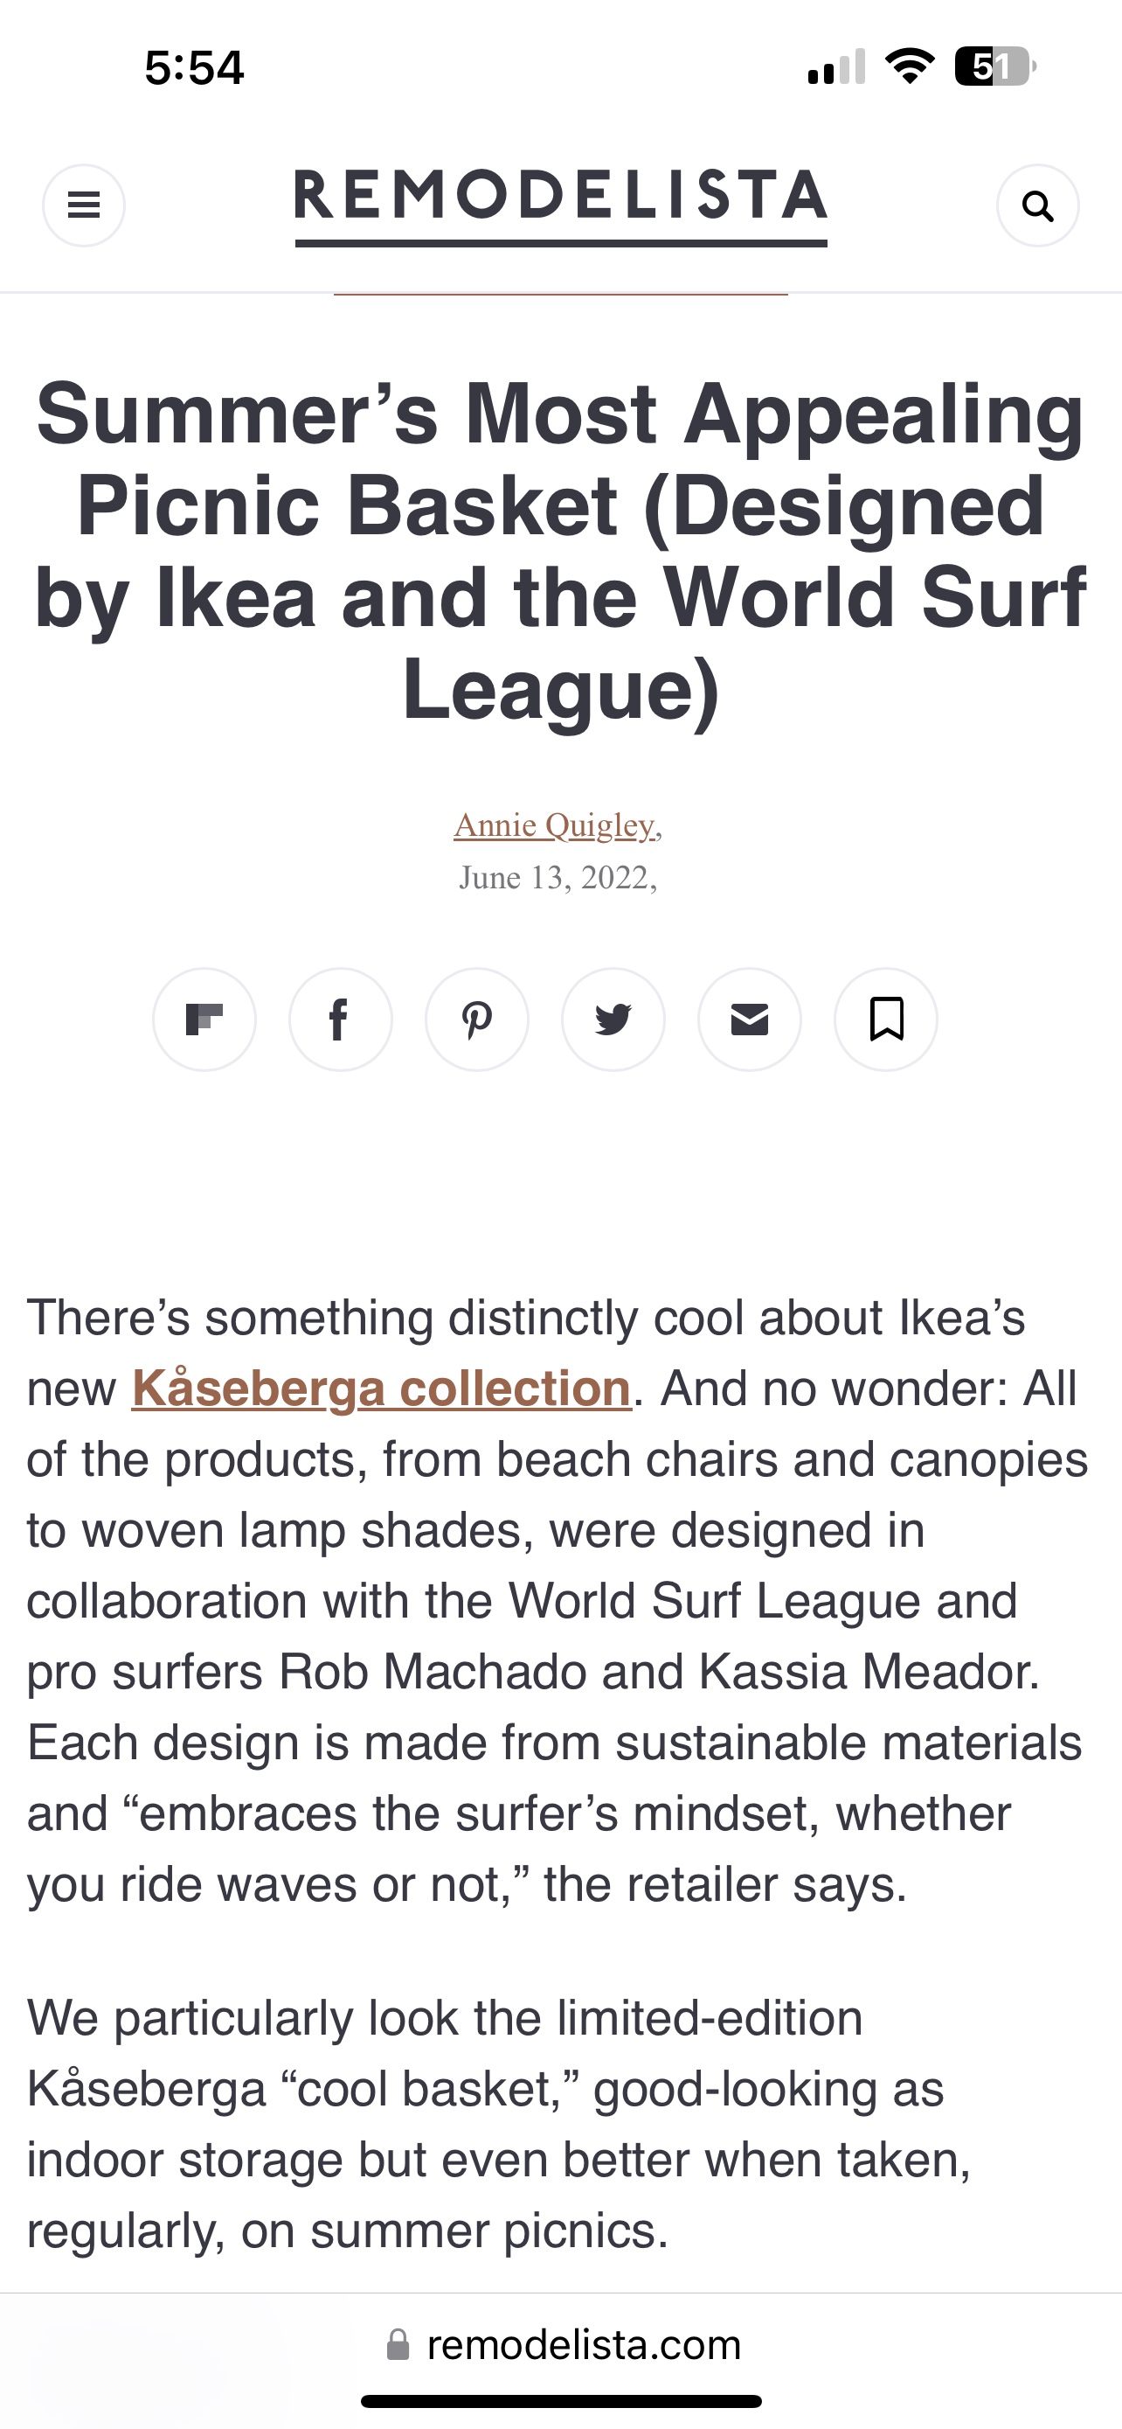The height and width of the screenshot is (2429, 1122).
Task: Tap the lock icon beside URL
Action: click(398, 2344)
